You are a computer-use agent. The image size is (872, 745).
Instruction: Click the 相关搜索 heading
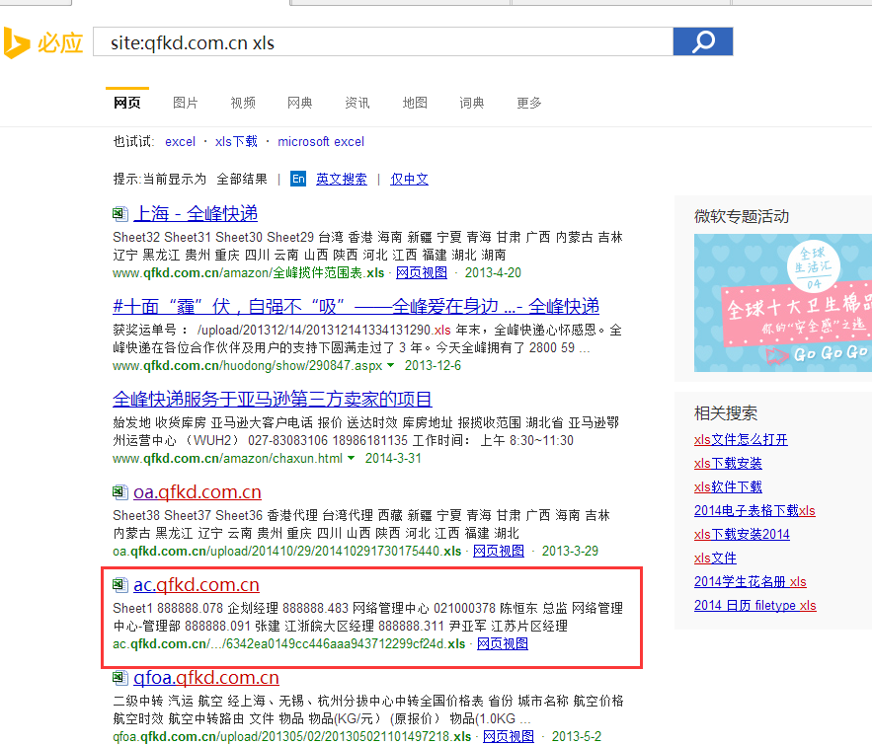pyautogui.click(x=726, y=412)
